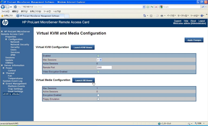Open Network in the sidebar
Image resolution: width=208 pixels, height=126 pixels.
[15, 42]
